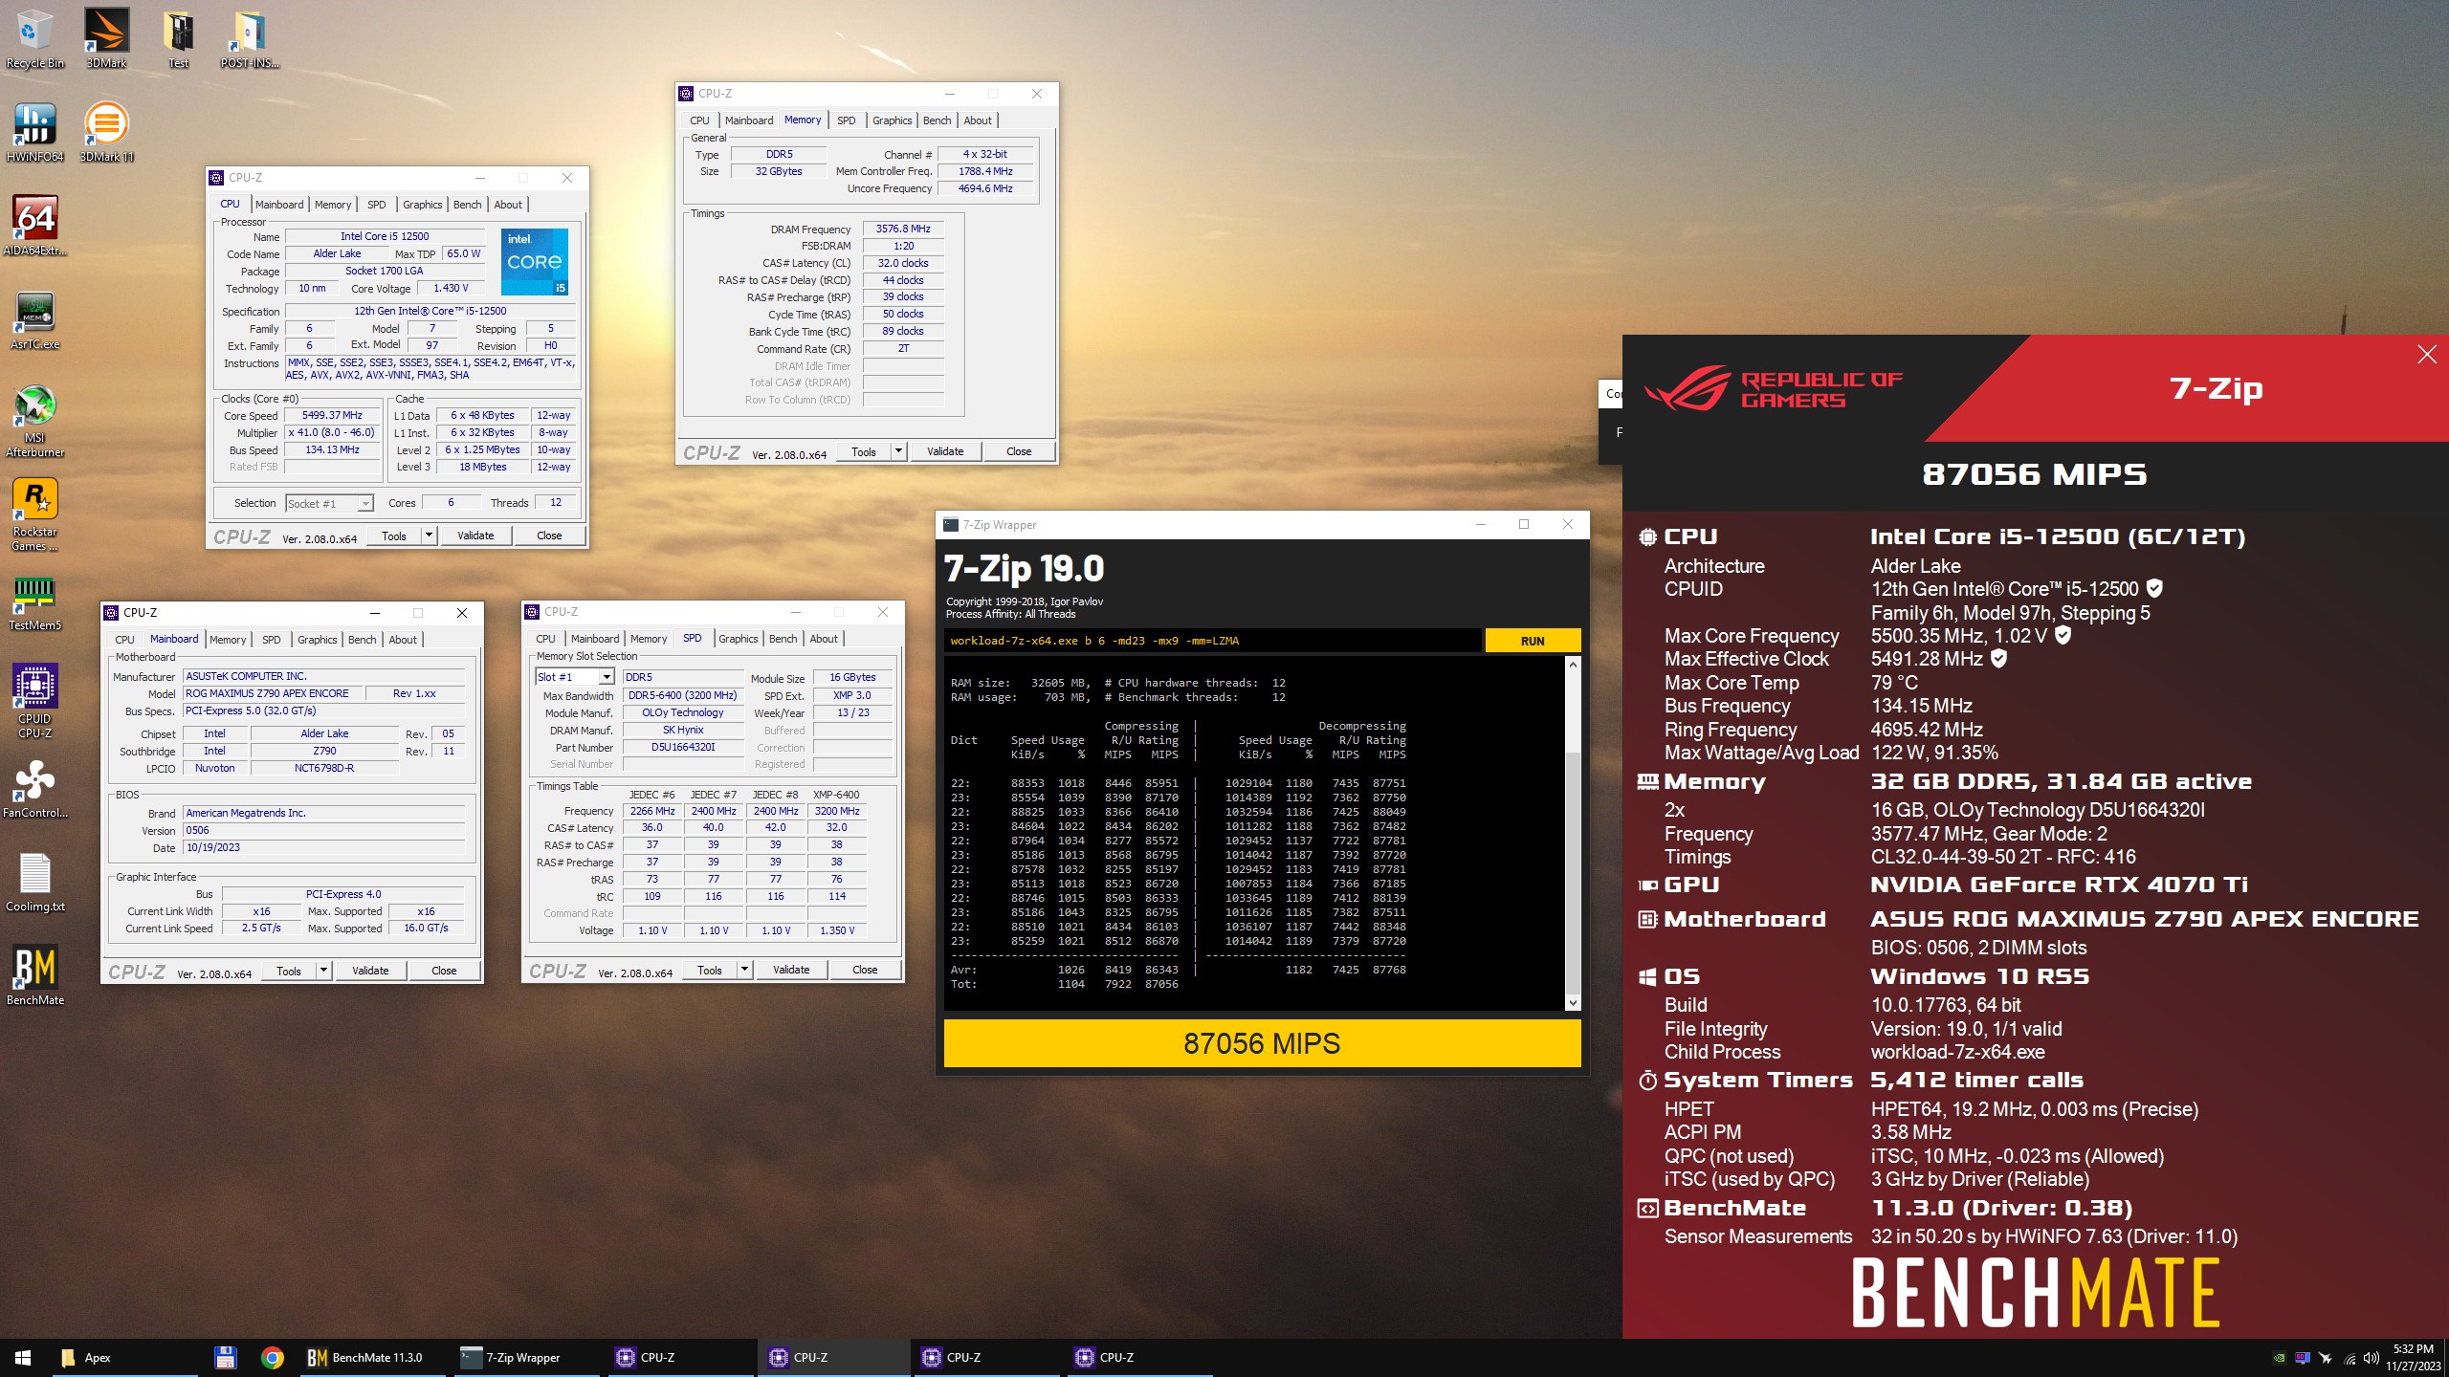This screenshot has height=1377, width=2449.
Task: Open the Test folder on the desktop
Action: (178, 38)
